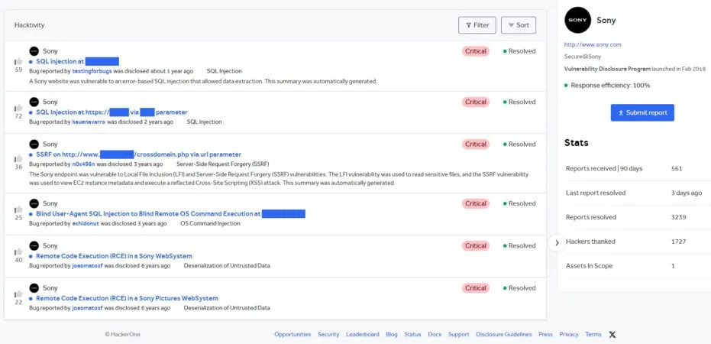Image resolution: width=711 pixels, height=344 pixels.
Task: Open the Support footer link
Action: click(458, 335)
